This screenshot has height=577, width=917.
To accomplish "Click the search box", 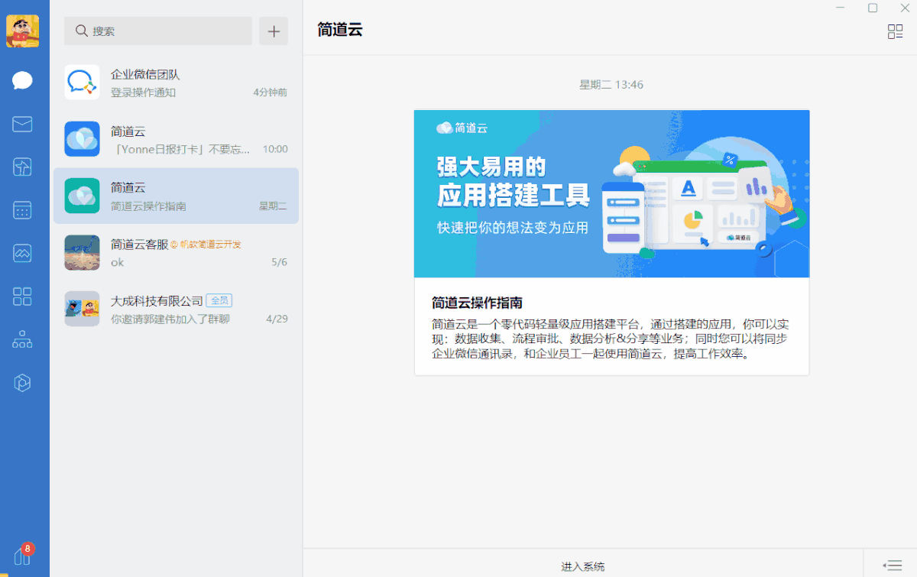I will pos(158,31).
